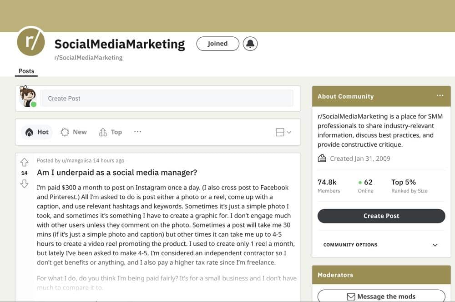Open the post layout view dropdown

click(x=283, y=132)
